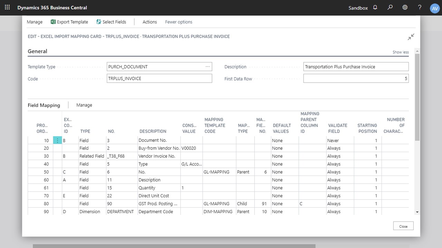Open the help question mark icon
This screenshot has width=442, height=248.
click(x=420, y=7)
